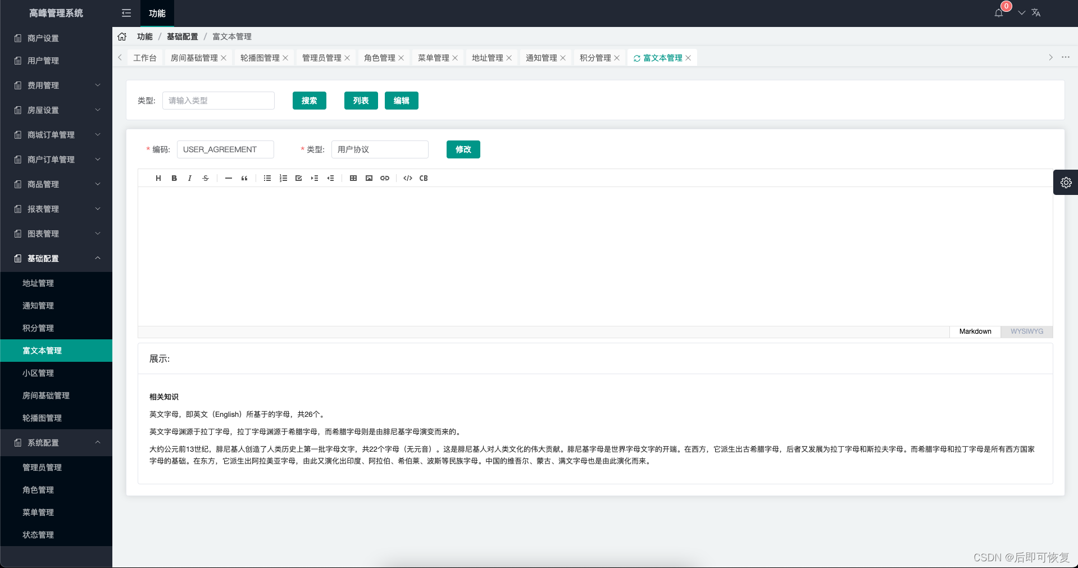Screen dimensions: 1078x568
Task: Open 用户管理 in the sidebar
Action: coord(56,61)
